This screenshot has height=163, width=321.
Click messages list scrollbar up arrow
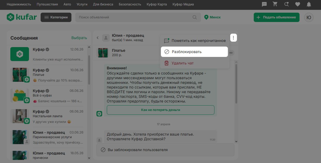pyautogui.click(x=89, y=47)
